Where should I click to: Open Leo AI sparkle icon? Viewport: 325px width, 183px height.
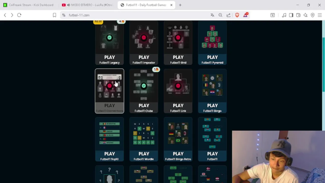(305, 15)
